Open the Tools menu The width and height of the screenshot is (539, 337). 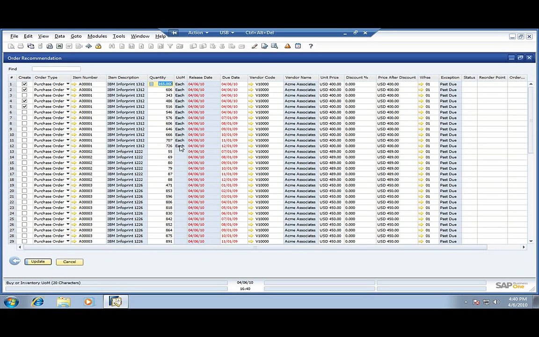(x=118, y=36)
